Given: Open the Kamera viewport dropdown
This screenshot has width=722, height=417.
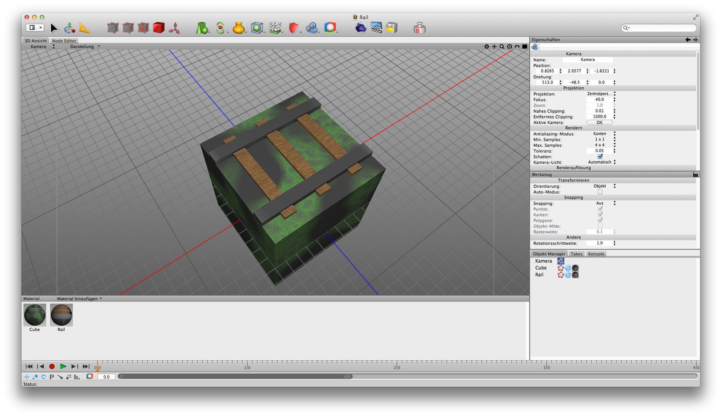Looking at the screenshot, I should click(42, 47).
